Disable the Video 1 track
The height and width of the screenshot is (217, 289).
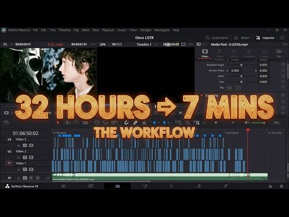(31, 169)
